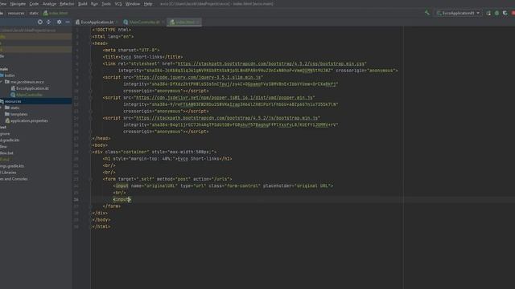
Task: Click line number 26 in the gutter
Action: (x=76, y=200)
